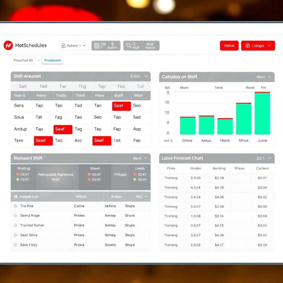Click the $2.38 forecast value
Image resolution: width=283 pixels, height=283 pixels.
(219, 178)
